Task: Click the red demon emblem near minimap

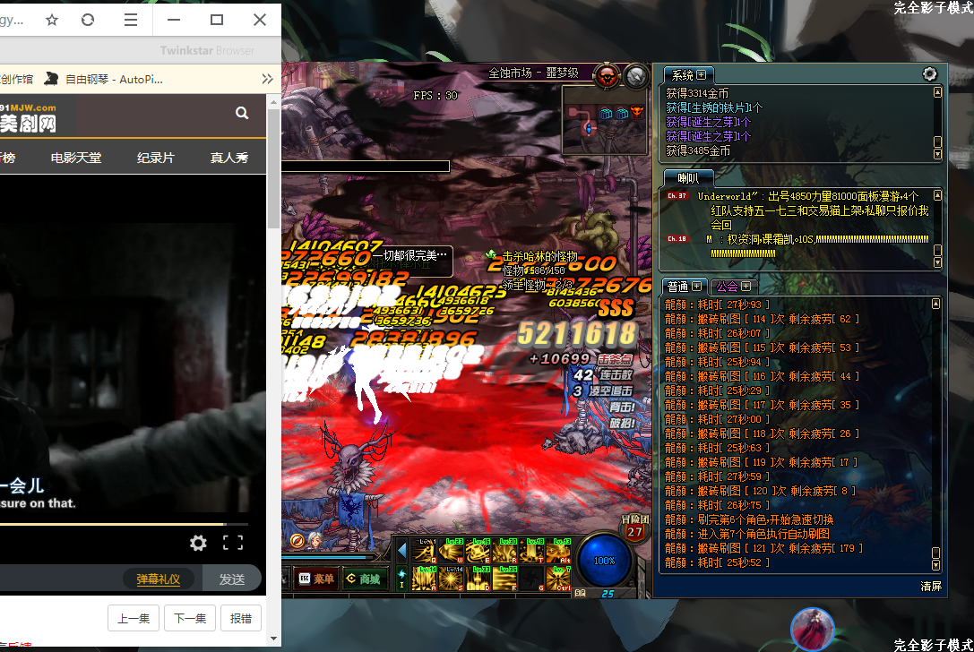Action: pos(607,76)
